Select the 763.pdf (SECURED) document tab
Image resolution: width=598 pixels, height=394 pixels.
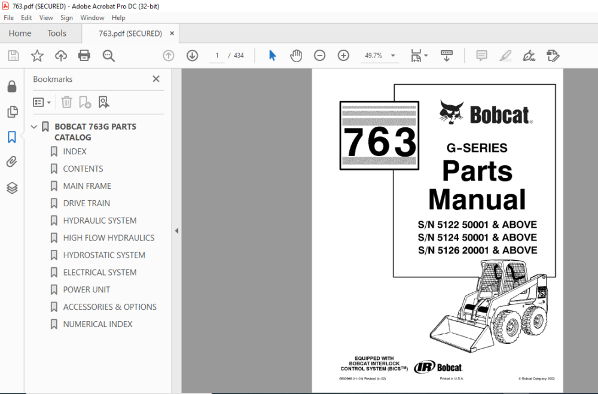(130, 33)
